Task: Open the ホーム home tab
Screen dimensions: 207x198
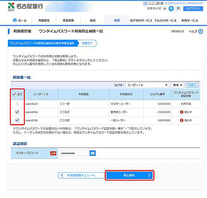Action: point(20,20)
